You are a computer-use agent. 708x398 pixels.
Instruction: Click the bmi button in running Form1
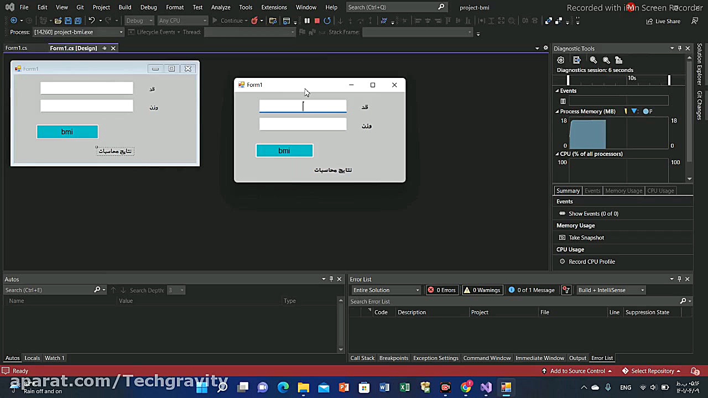[284, 151]
